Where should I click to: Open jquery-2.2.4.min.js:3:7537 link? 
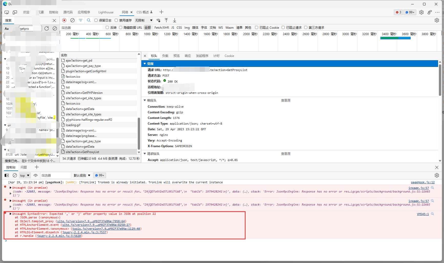(84, 232)
